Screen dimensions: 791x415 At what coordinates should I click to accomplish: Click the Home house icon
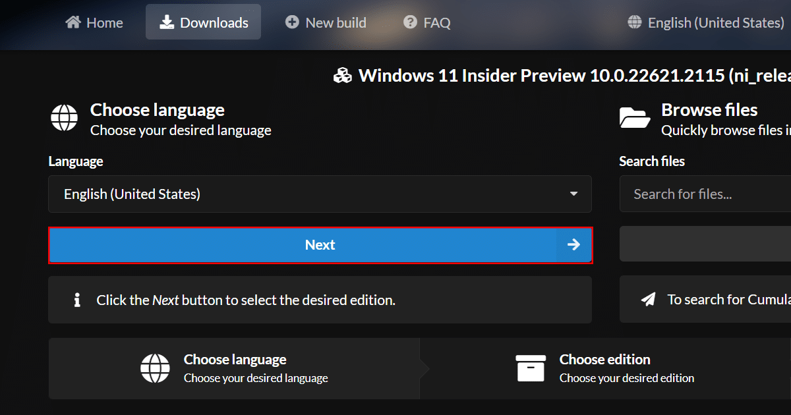(x=73, y=22)
